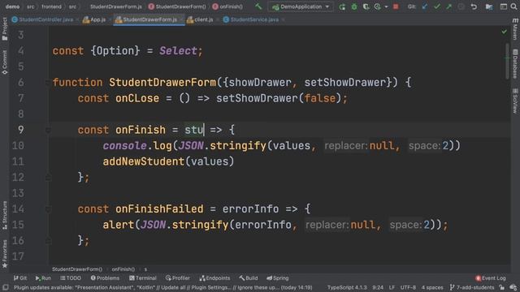
Task: Click the onFinish() breadcrumb below the editor
Action: pyautogui.click(x=123, y=269)
